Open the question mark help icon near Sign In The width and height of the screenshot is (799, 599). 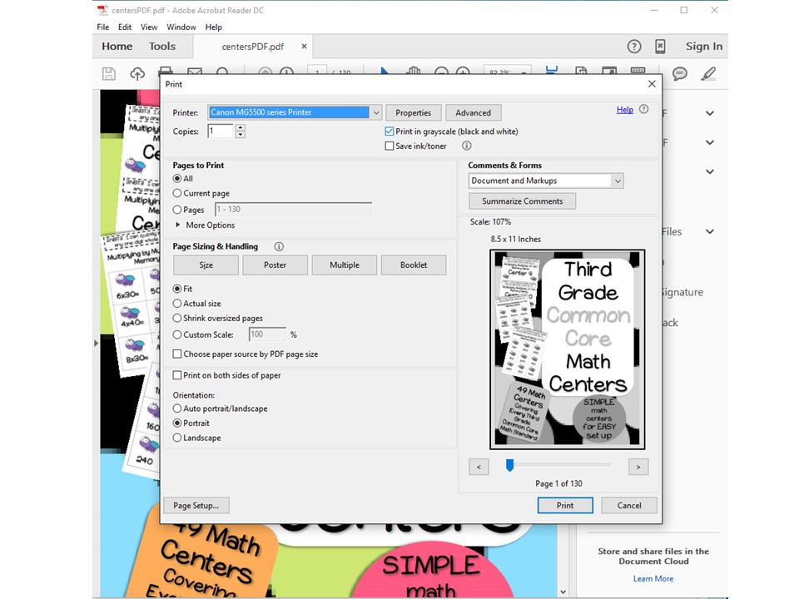point(634,47)
